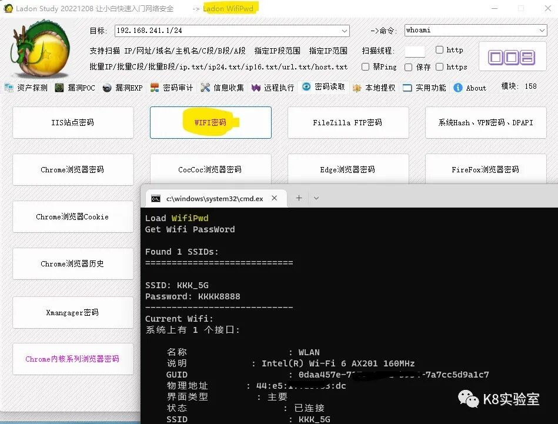Click the 指定IP段范围 label
This screenshot has height=424, width=558.
277,51
